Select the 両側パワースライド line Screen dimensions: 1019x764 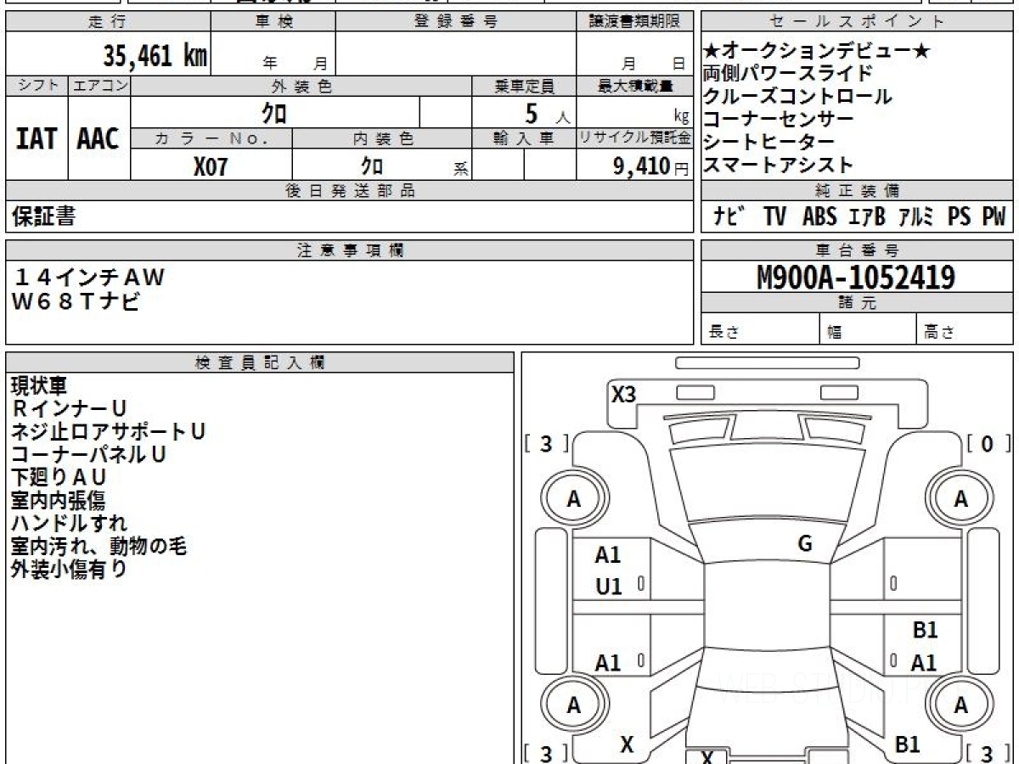point(787,74)
